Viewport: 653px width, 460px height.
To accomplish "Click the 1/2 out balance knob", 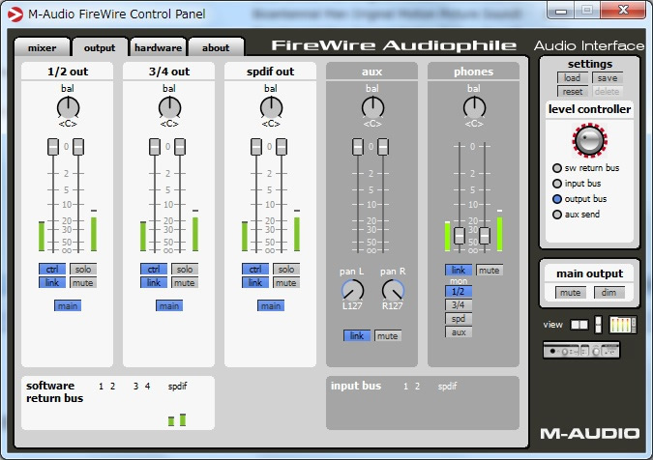I will (x=68, y=107).
